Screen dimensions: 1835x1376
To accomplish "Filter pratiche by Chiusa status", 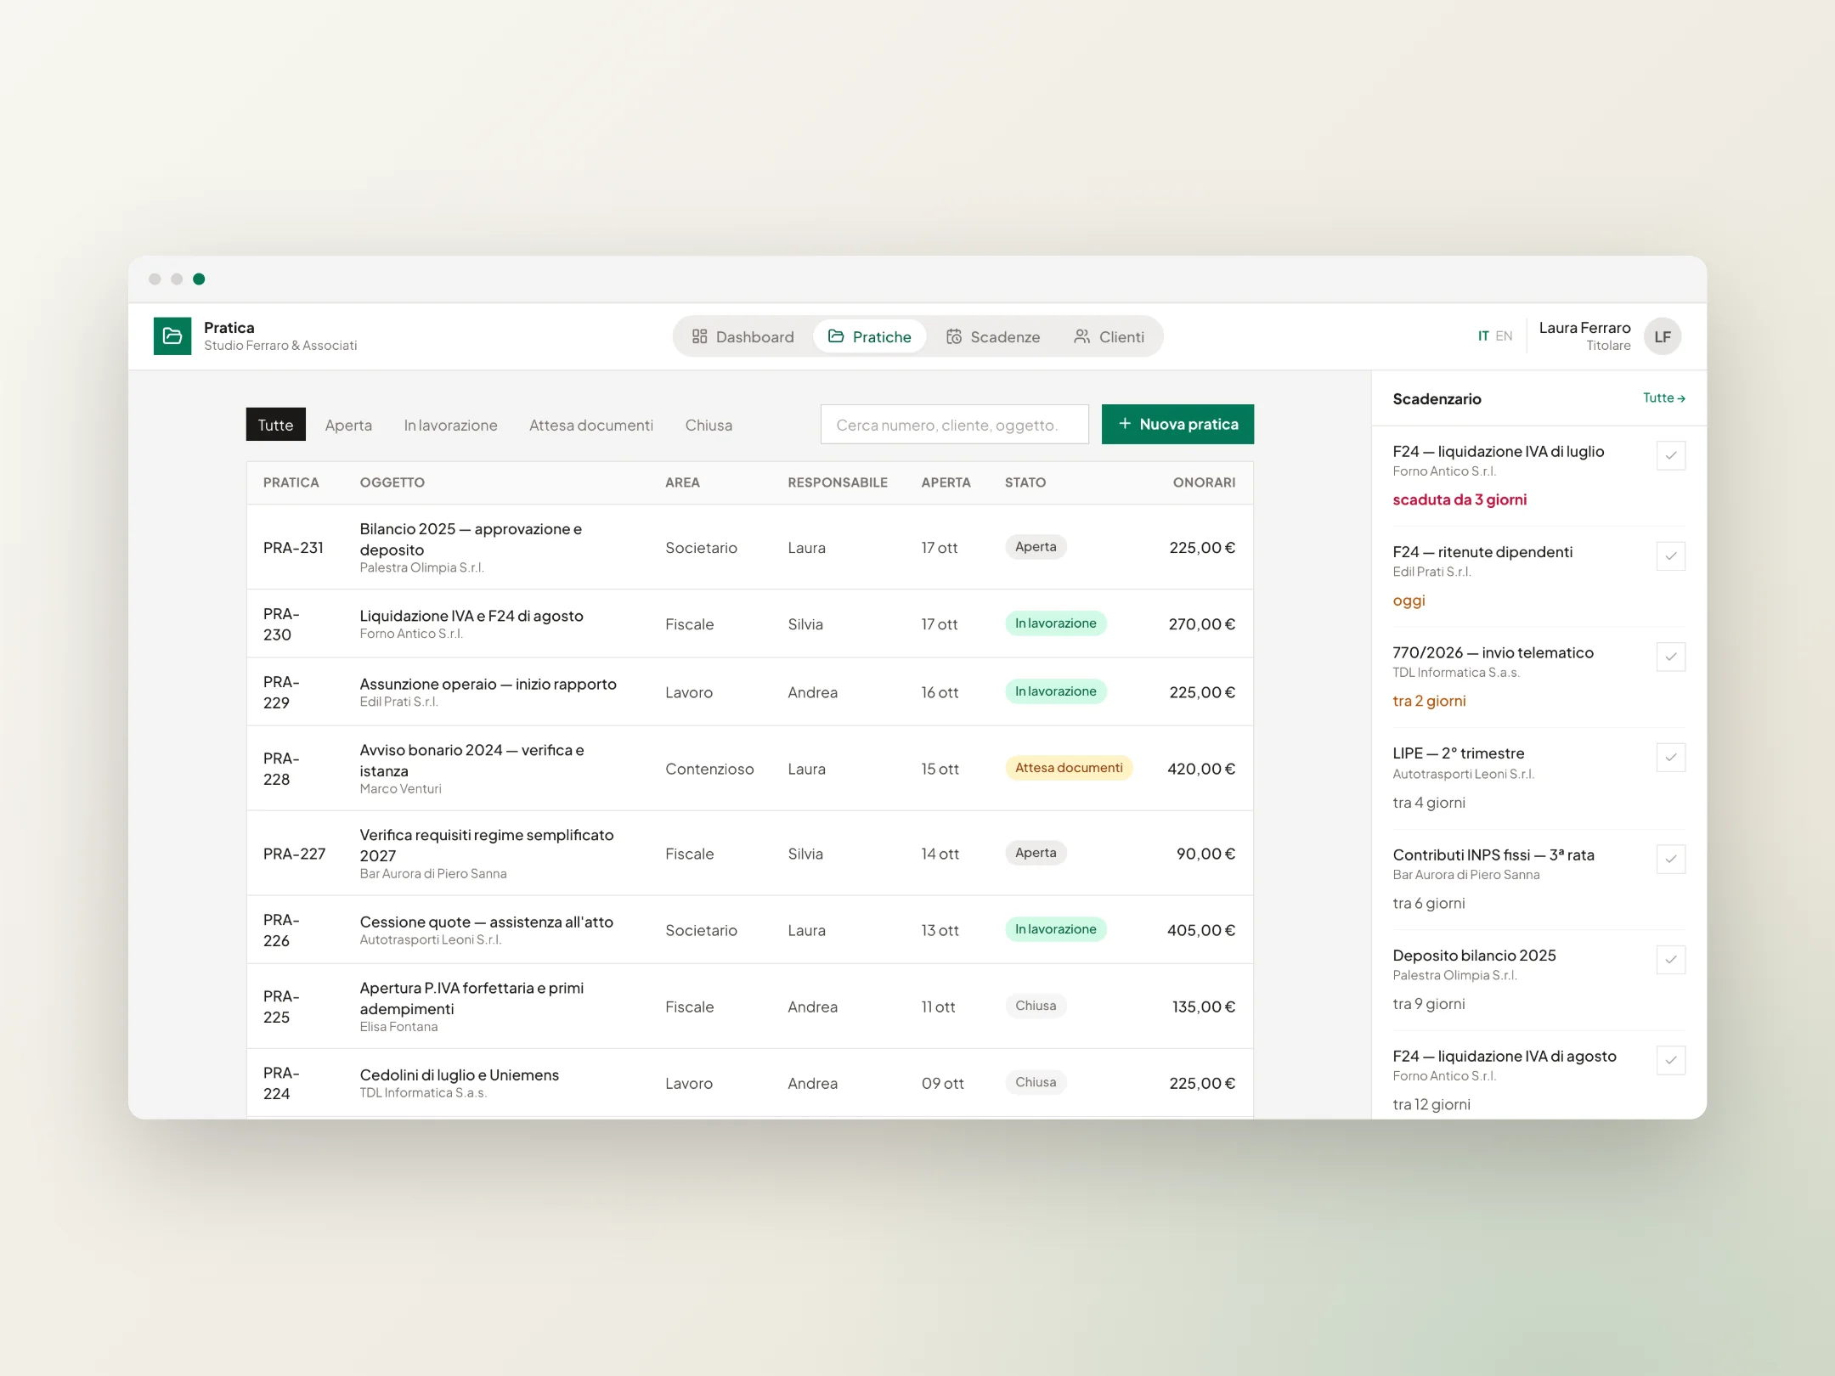I will (709, 425).
